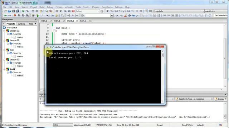Run debugger to cursor
The width and height of the screenshot is (229, 128).
pos(112,11)
